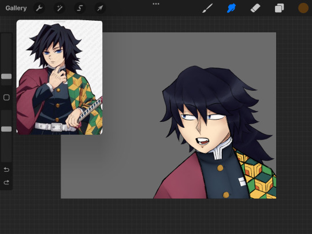Open the active brown color swatch
The width and height of the screenshot is (312, 234).
click(x=303, y=8)
